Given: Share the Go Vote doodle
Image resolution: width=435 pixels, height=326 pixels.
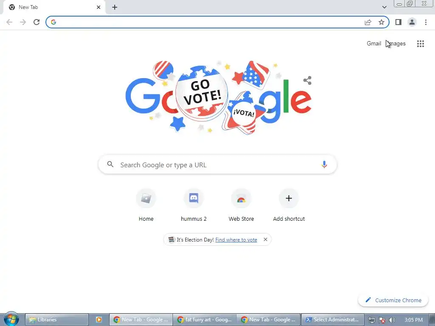Looking at the screenshot, I should pos(307,80).
